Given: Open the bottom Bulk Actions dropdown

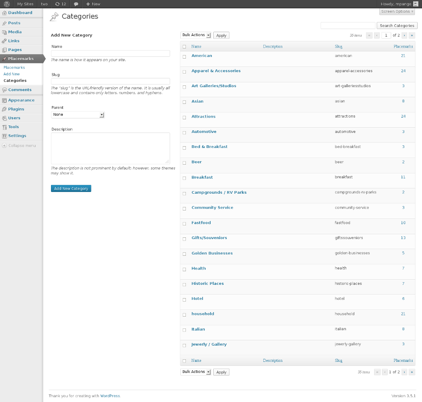Looking at the screenshot, I should (x=196, y=372).
